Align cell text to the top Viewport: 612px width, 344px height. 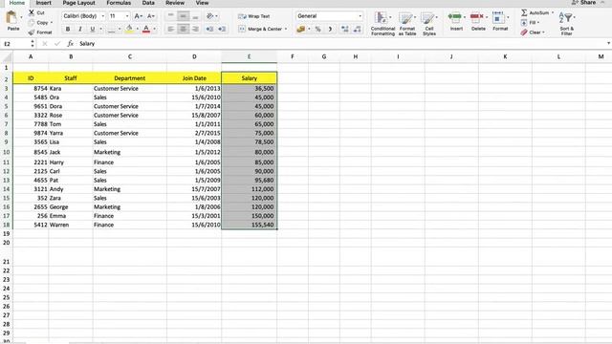170,16
